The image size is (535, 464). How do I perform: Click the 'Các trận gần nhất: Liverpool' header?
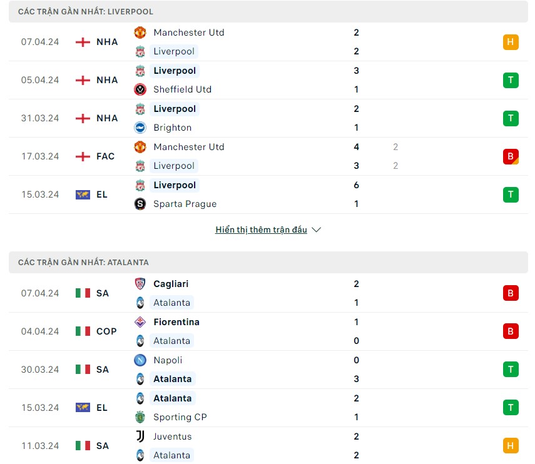pos(86,12)
